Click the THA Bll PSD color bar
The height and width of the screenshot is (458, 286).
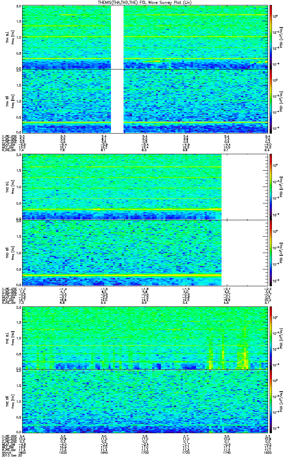click(x=271, y=101)
